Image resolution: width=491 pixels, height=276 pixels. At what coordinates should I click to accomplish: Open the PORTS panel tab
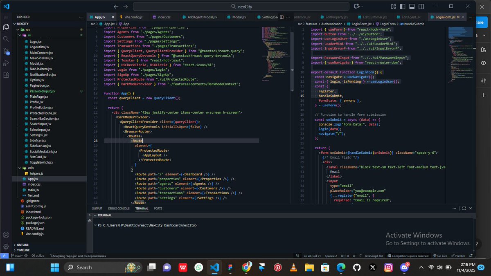(x=158, y=209)
